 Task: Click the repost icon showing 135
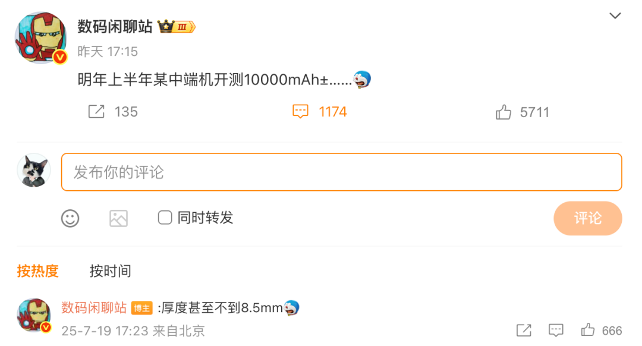(97, 111)
